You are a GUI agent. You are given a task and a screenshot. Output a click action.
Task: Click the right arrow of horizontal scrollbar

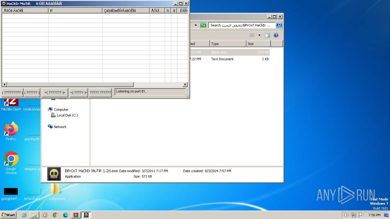click(185, 84)
